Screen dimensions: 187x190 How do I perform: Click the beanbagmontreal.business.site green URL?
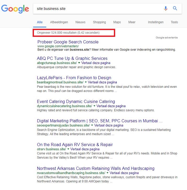pos(60,82)
